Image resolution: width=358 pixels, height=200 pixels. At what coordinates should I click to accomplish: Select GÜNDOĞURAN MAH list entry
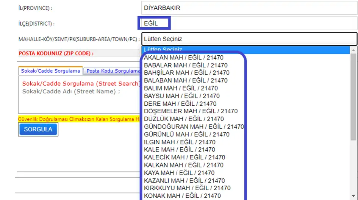[194, 127]
